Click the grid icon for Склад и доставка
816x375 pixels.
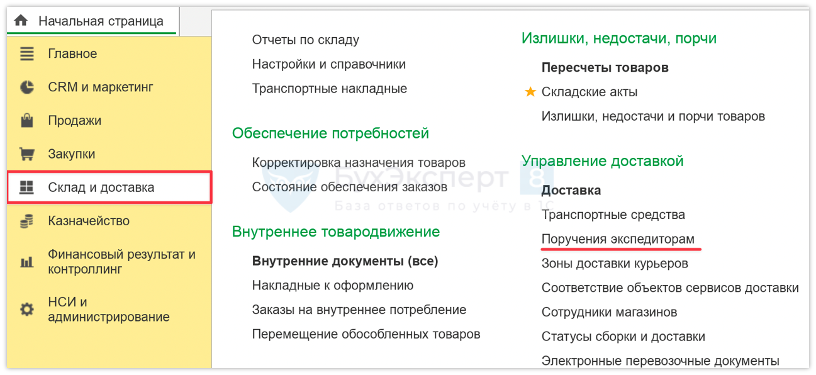tap(26, 187)
